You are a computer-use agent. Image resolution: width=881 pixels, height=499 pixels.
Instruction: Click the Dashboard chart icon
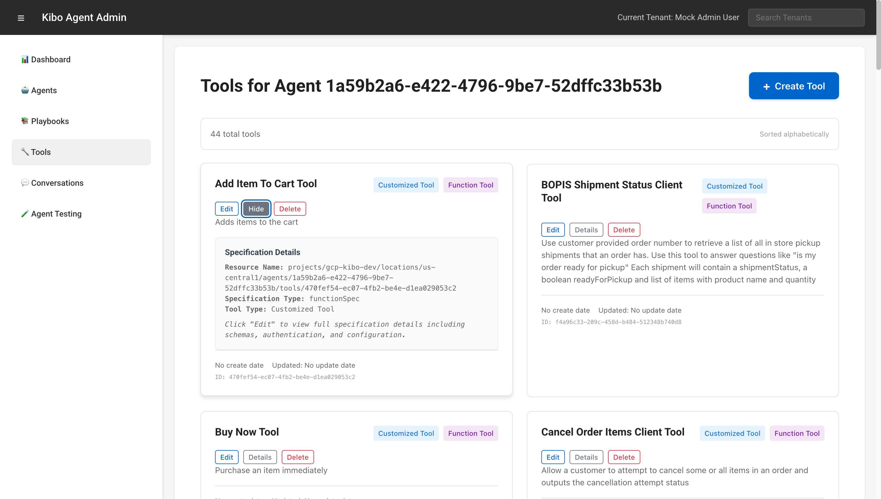[x=25, y=59]
